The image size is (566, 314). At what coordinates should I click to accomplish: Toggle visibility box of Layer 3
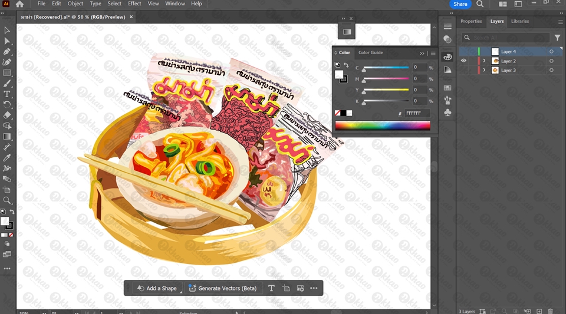[463, 70]
